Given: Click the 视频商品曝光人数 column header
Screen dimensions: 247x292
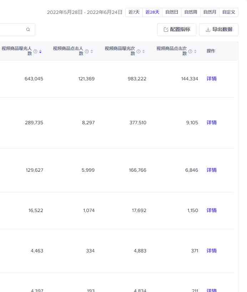Looking at the screenshot, I should pyautogui.click(x=16, y=51).
